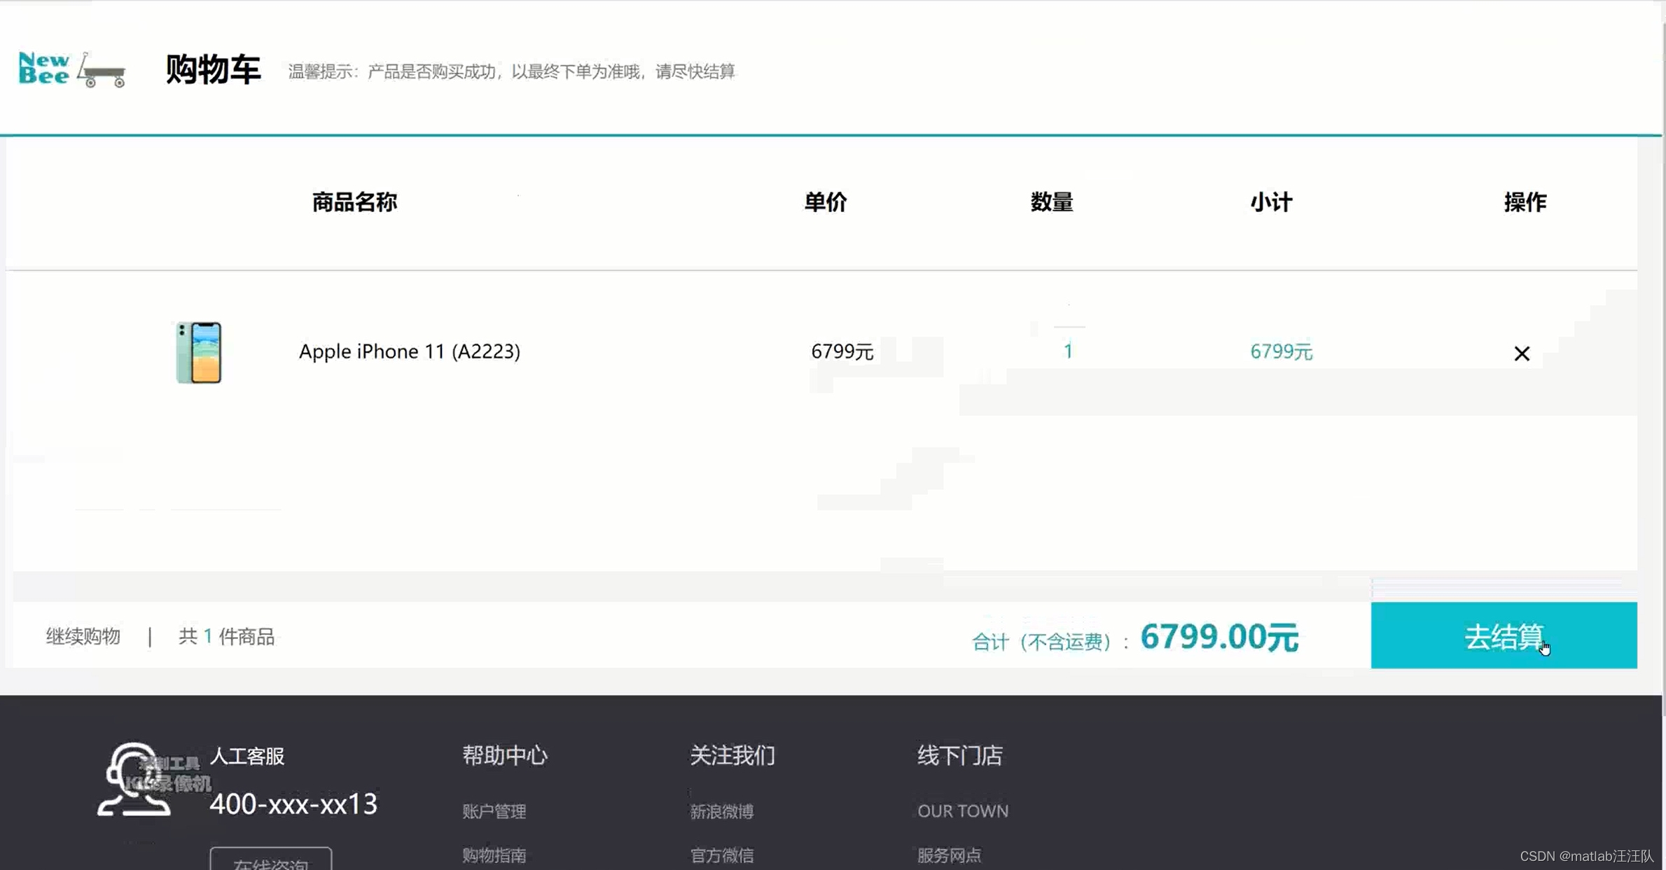Click the NewBee logo
Image resolution: width=1666 pixels, height=870 pixels.
44,69
